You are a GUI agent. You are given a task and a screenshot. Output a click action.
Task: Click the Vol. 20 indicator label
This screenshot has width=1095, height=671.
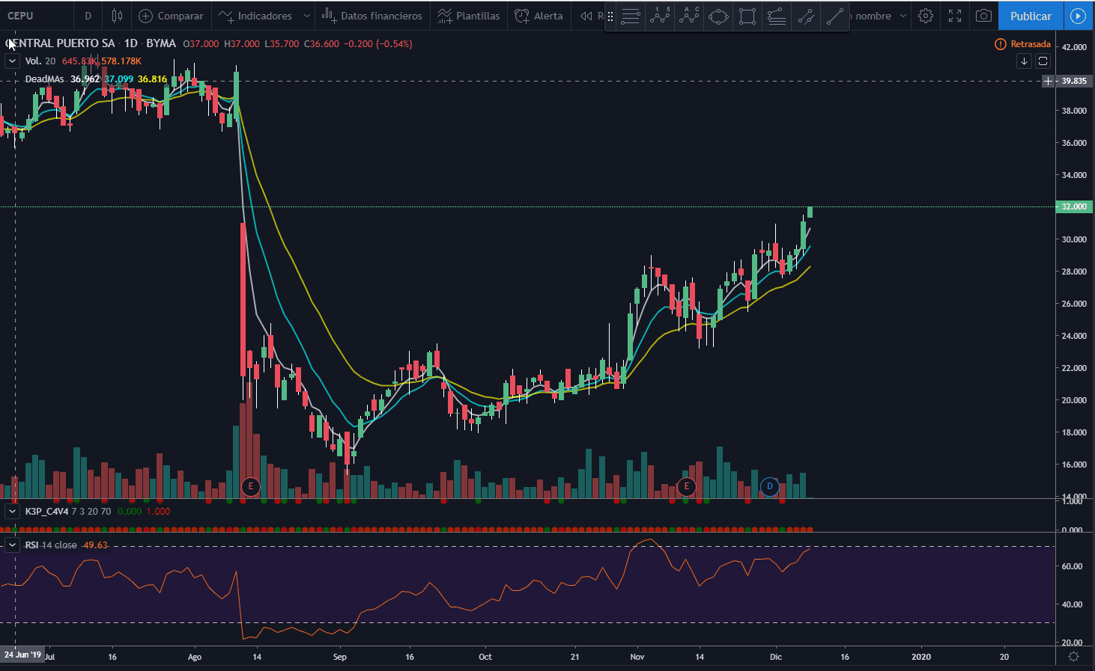40,61
